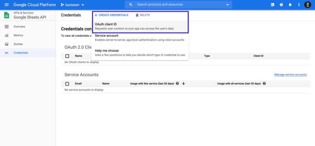Viewport: 315px width, 146px height.
Task: Open the user account avatar
Action: tap(307, 5)
